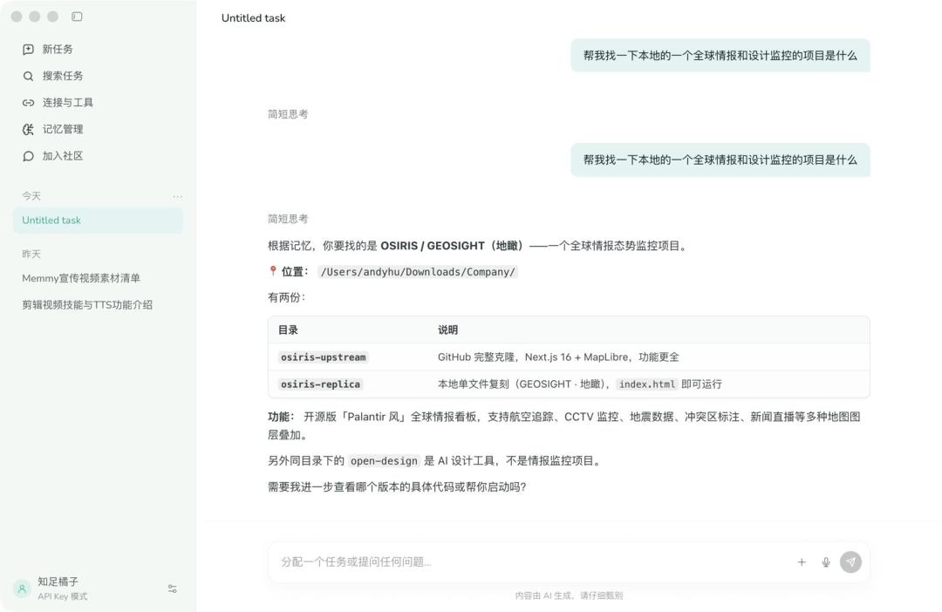
Task: Click the Untitled task page title
Action: tap(254, 18)
